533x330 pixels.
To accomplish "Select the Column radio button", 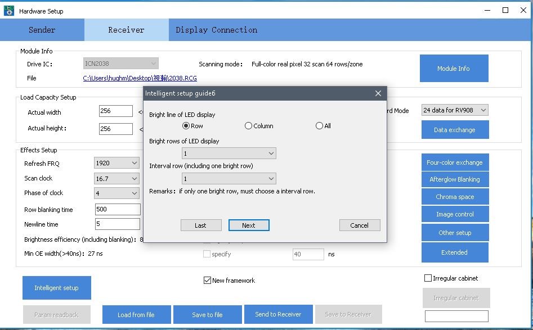I will pyautogui.click(x=248, y=126).
